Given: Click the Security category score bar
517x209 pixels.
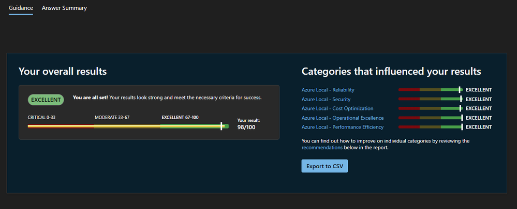Looking at the screenshot, I should pos(430,99).
